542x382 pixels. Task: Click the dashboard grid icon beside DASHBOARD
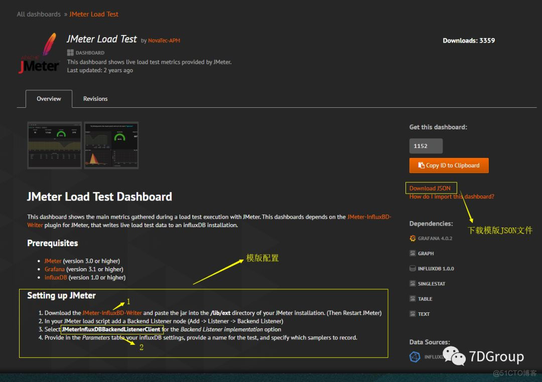(x=70, y=53)
